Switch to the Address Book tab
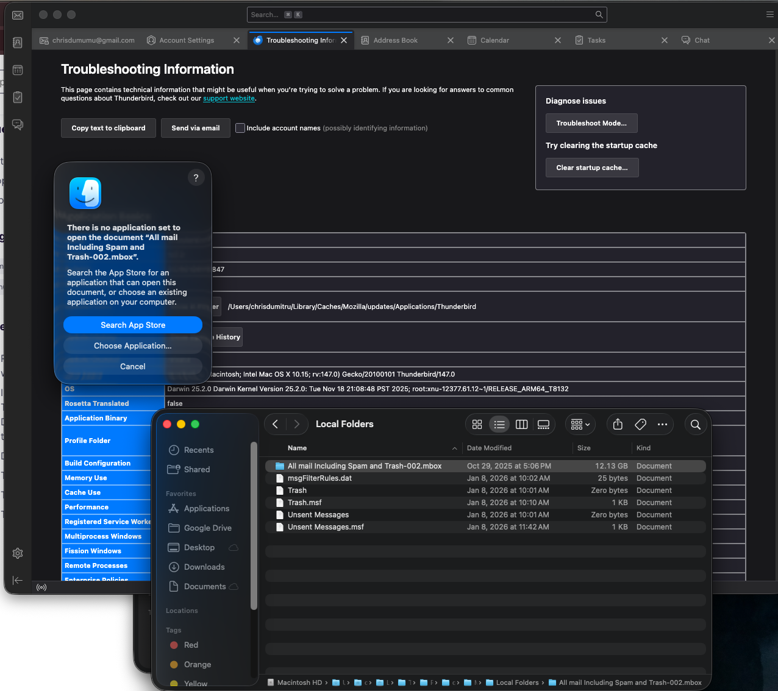The width and height of the screenshot is (778, 691). (x=395, y=40)
